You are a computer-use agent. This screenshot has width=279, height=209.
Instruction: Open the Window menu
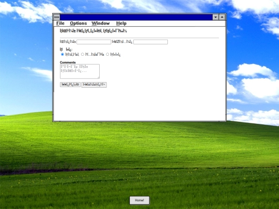tap(101, 23)
